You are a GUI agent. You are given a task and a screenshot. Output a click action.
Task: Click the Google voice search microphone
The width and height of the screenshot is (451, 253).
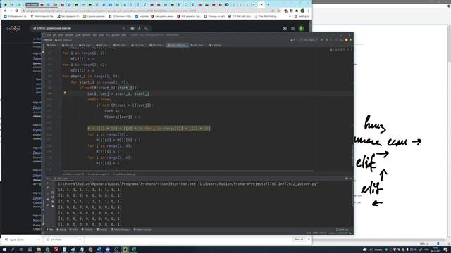point(140,28)
